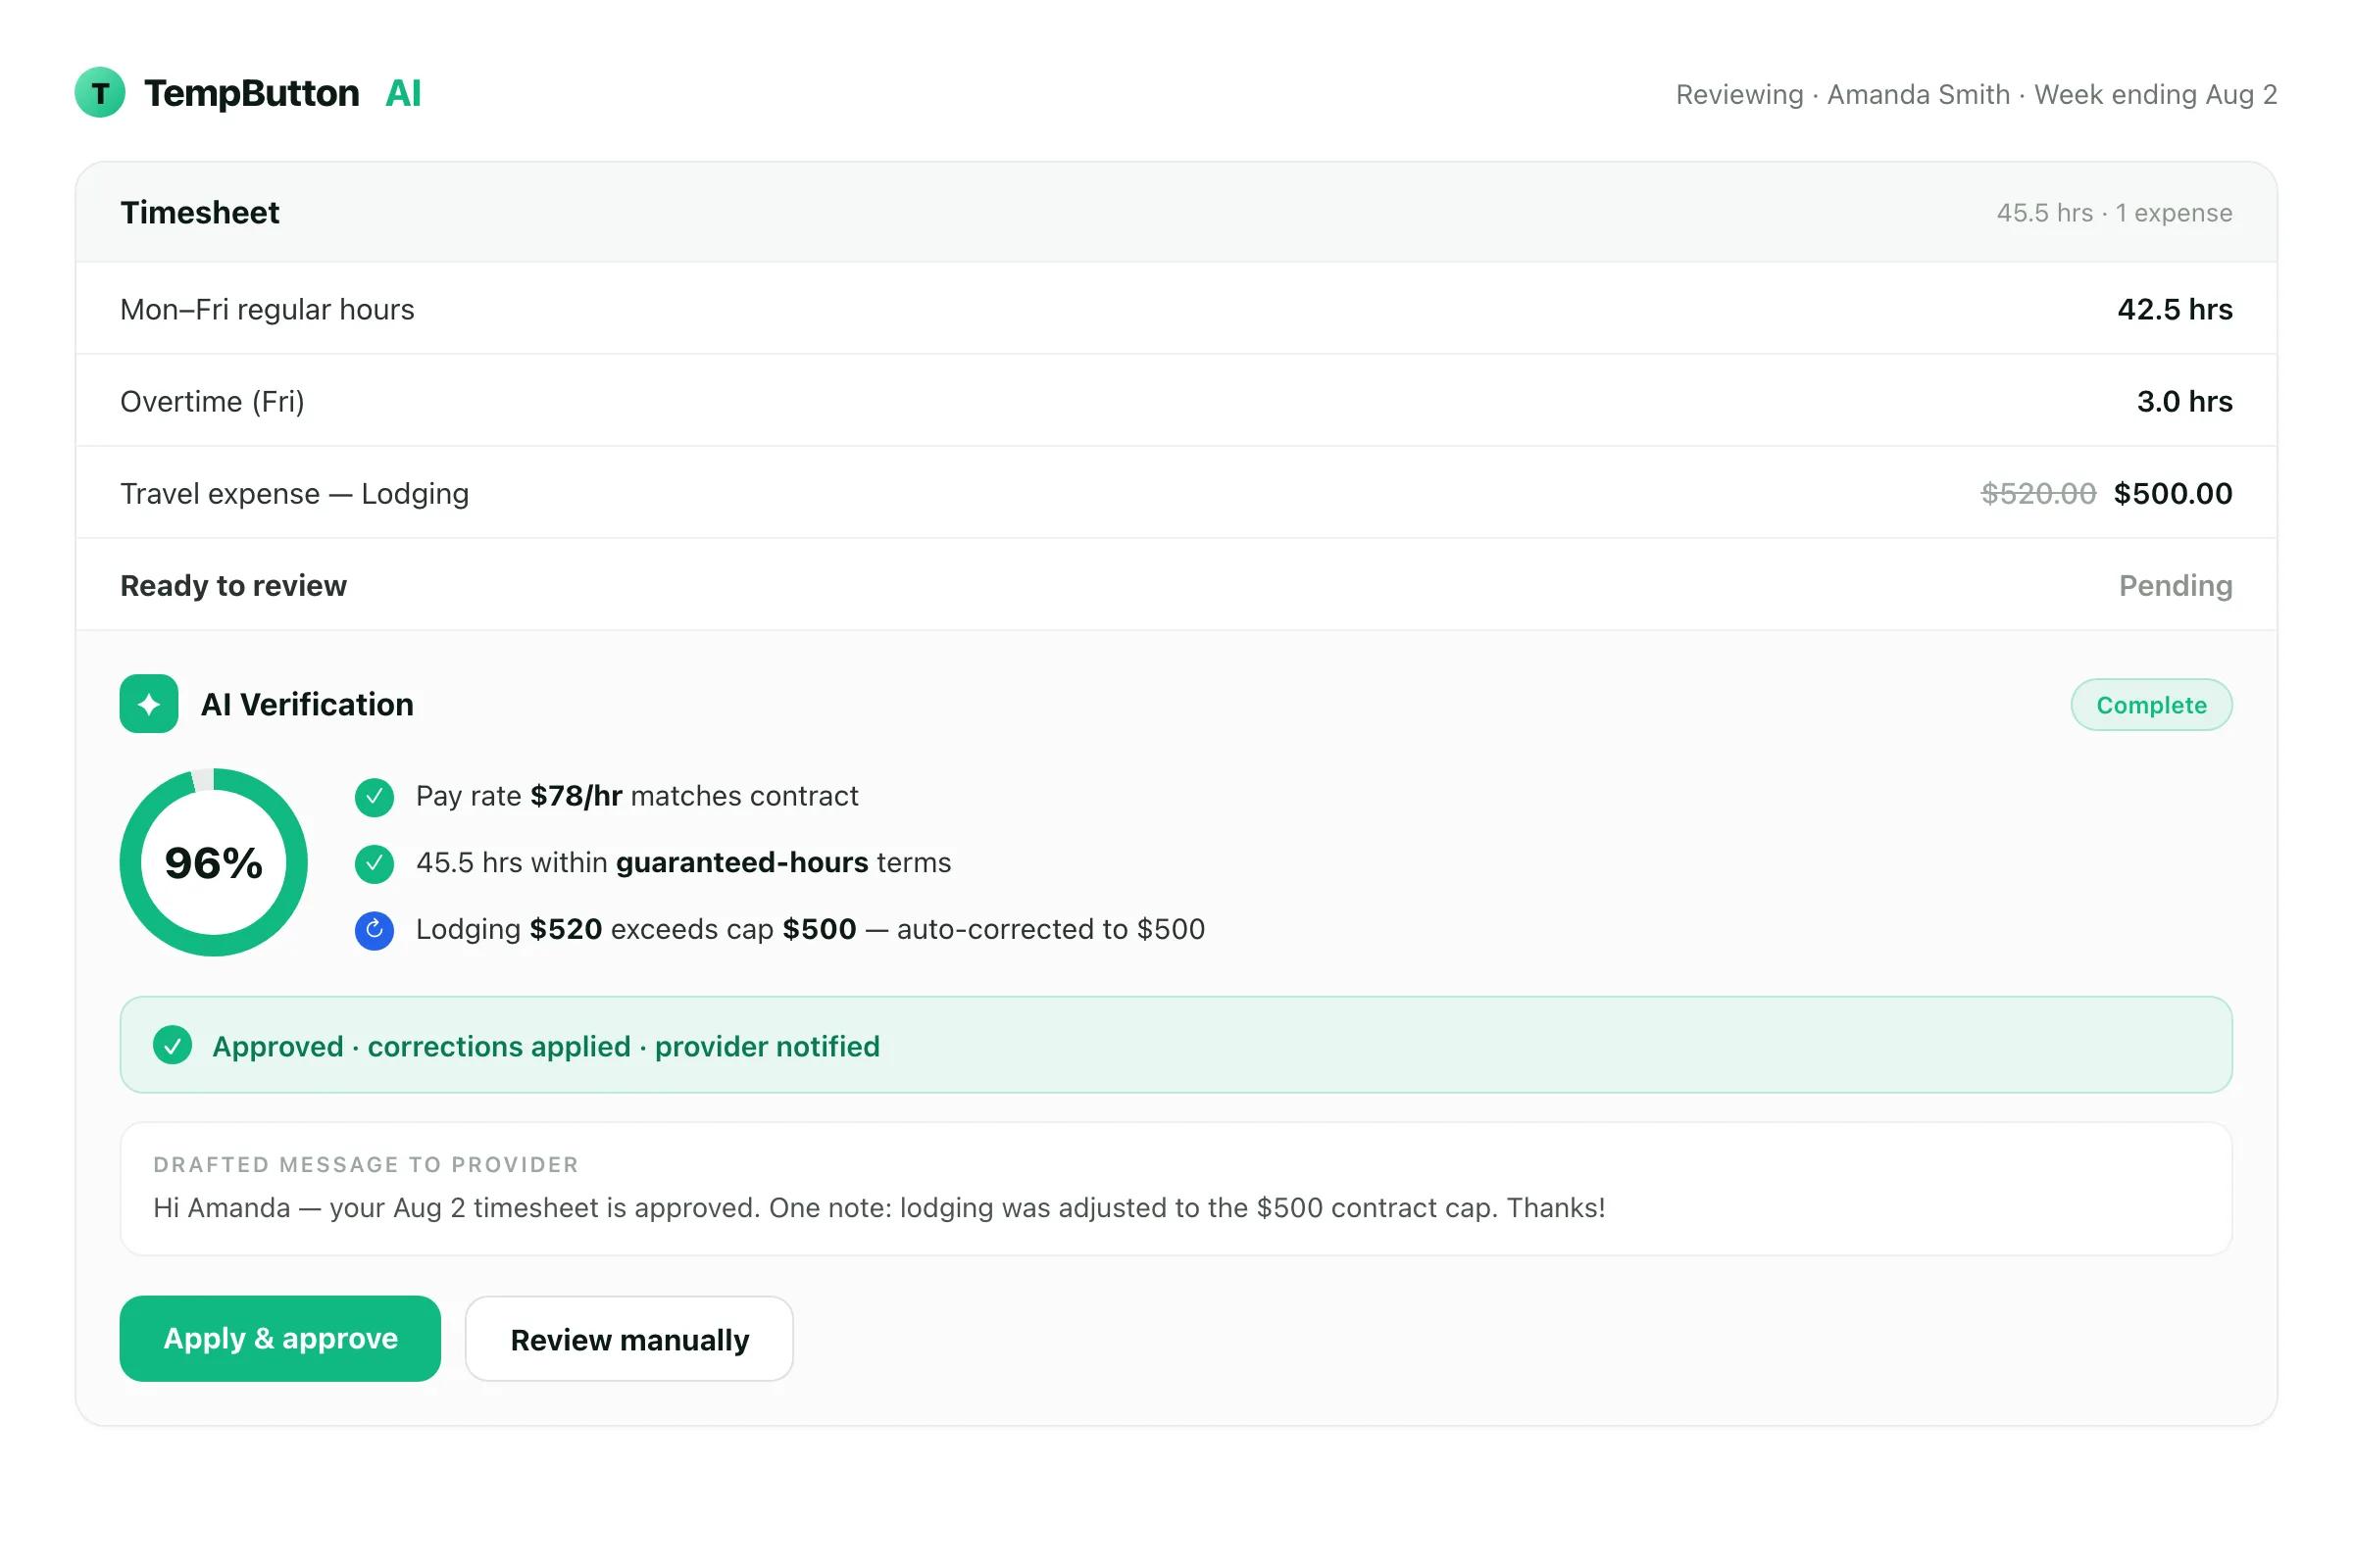Select the Mon–Fri regular hours row label
Screen dimensions: 2353x1568
[x=267, y=310]
